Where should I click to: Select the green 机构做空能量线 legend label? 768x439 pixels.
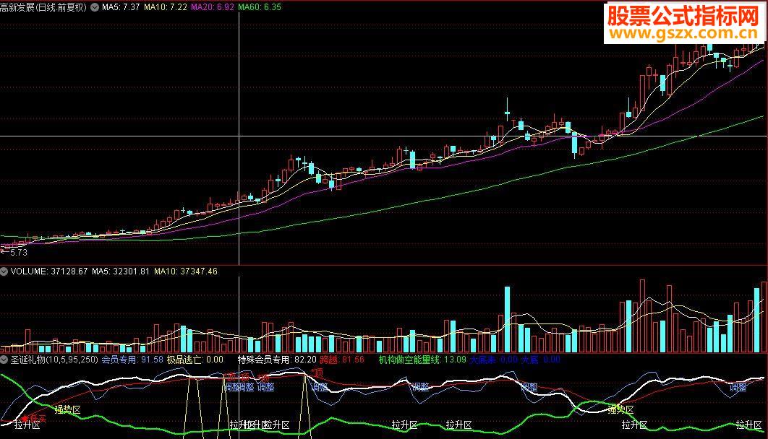(409, 360)
